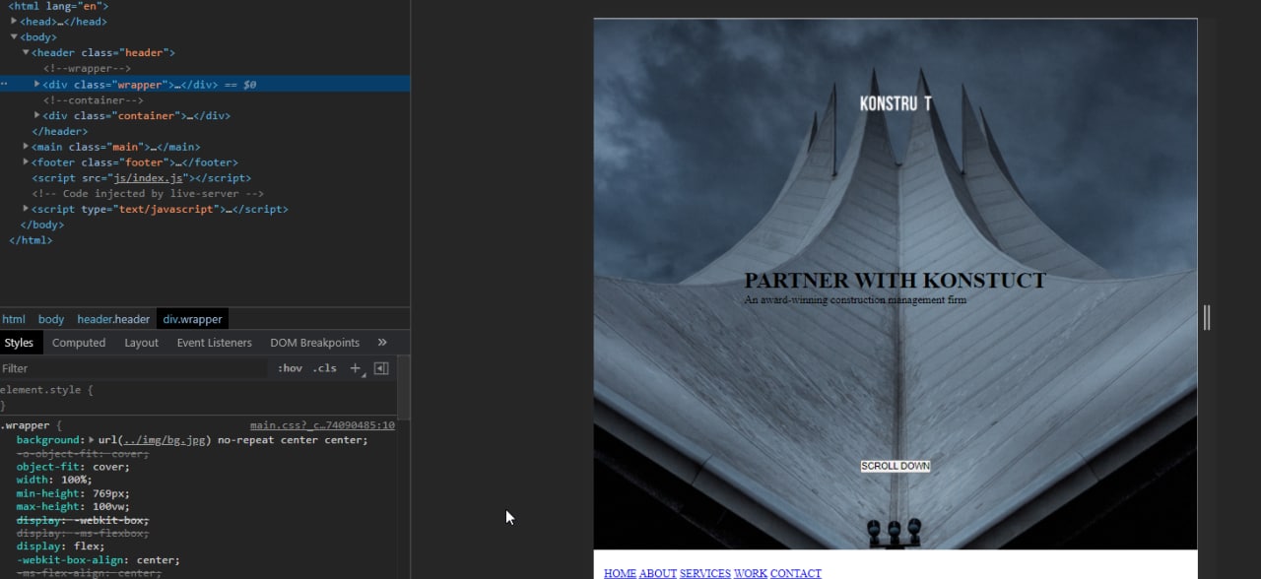1261x579 pixels.
Task: Click the SCROLL DOWN button on page
Action: click(x=895, y=466)
